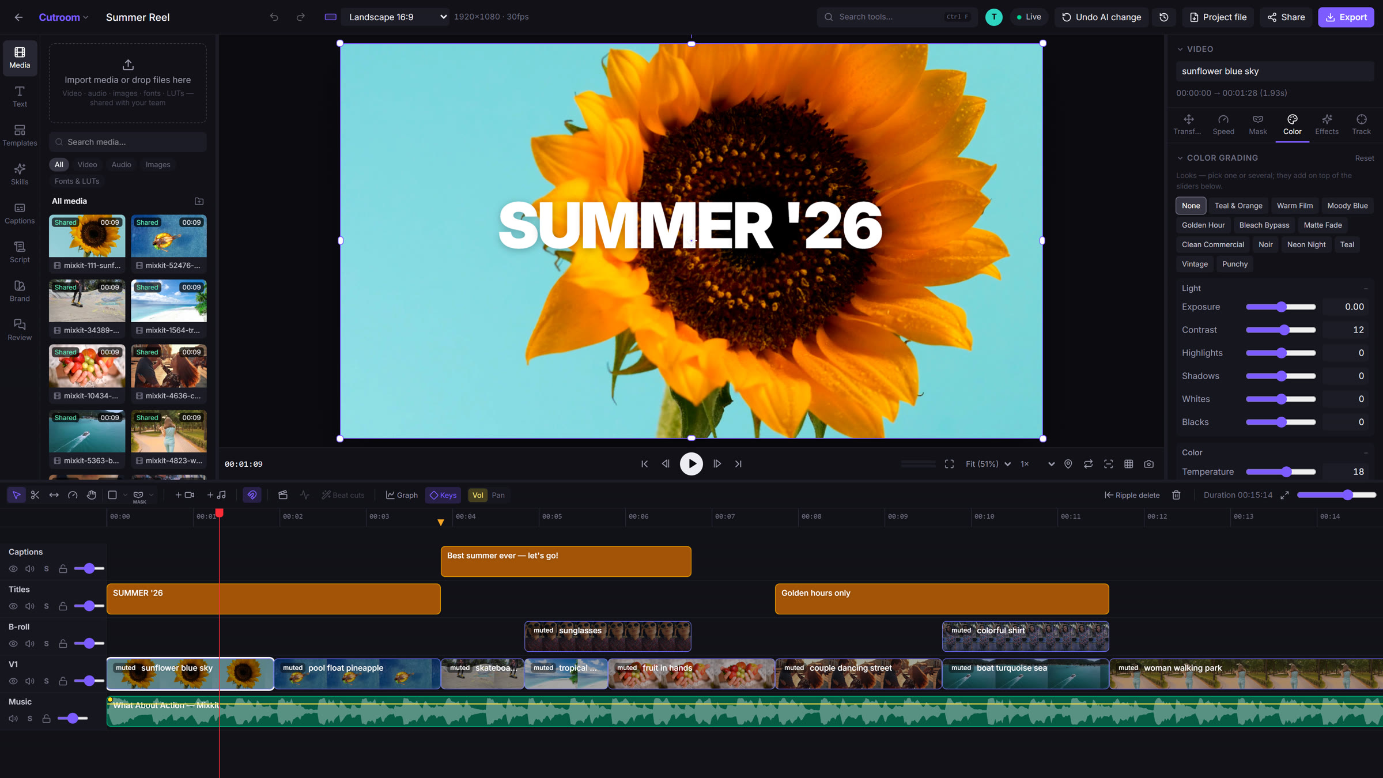Screen dimensions: 1383x778
Task: Hide the Captions track with eye icon
Action: point(13,569)
